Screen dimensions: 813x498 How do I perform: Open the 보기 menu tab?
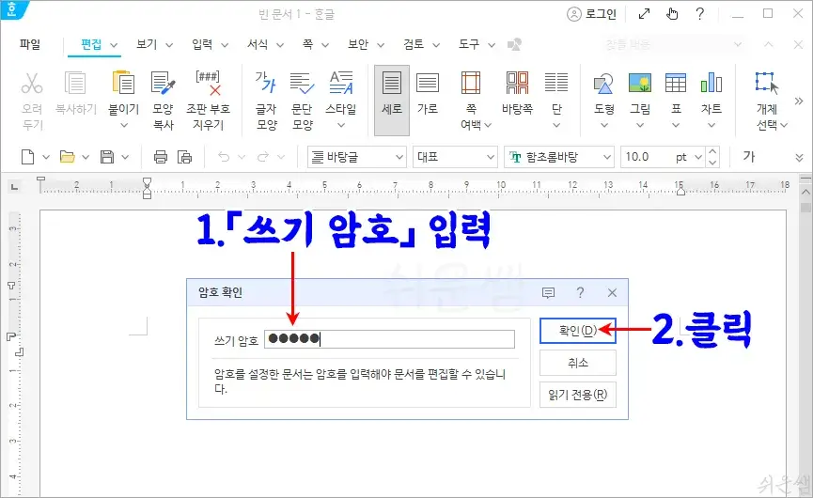coord(147,44)
